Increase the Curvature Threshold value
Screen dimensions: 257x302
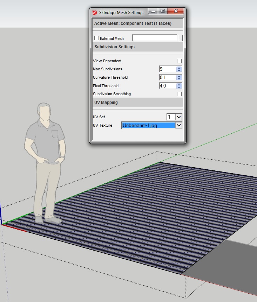point(179,76)
